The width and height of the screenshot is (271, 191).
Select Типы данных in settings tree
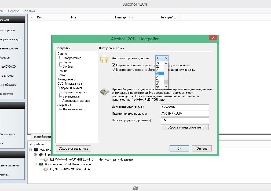point(67,79)
